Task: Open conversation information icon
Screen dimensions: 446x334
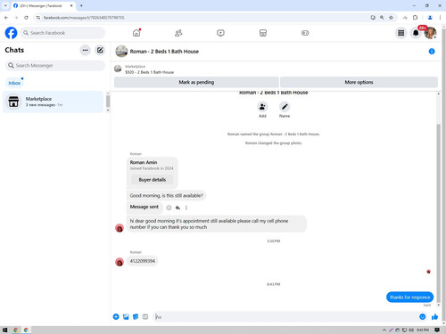Action: pos(432,52)
